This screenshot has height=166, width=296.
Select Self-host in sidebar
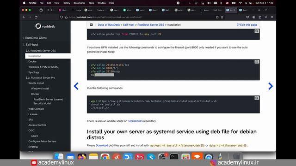31,45
